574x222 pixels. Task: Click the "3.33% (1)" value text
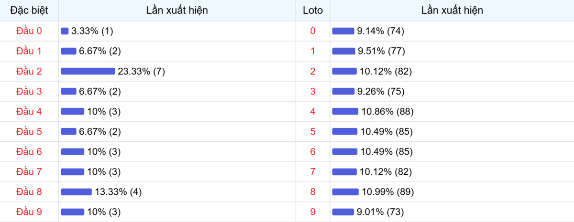(92, 31)
